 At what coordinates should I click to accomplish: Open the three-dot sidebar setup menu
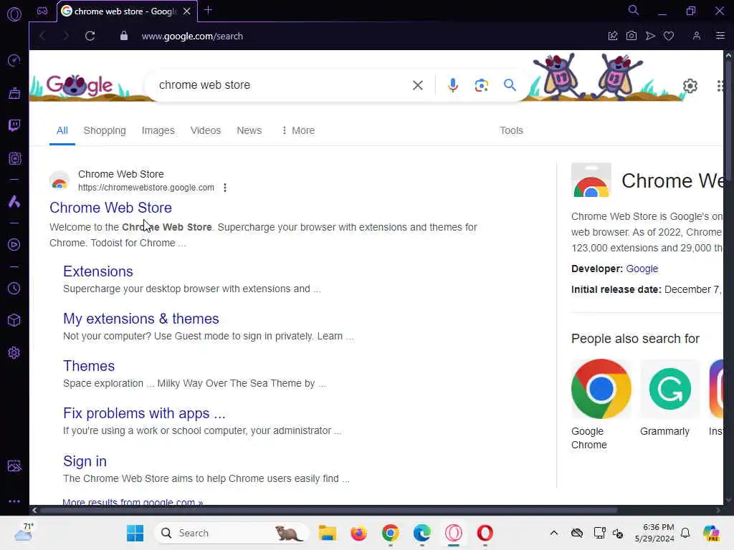tap(14, 501)
